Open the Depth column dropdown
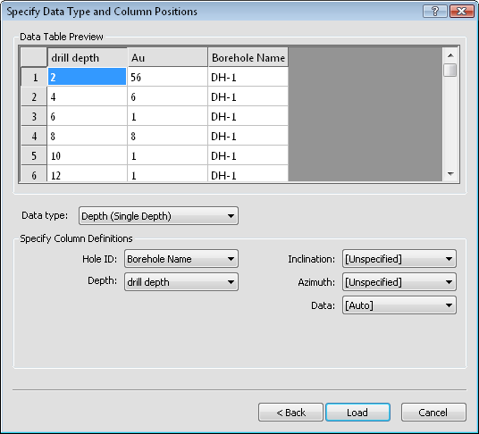479x434 pixels. 181,281
